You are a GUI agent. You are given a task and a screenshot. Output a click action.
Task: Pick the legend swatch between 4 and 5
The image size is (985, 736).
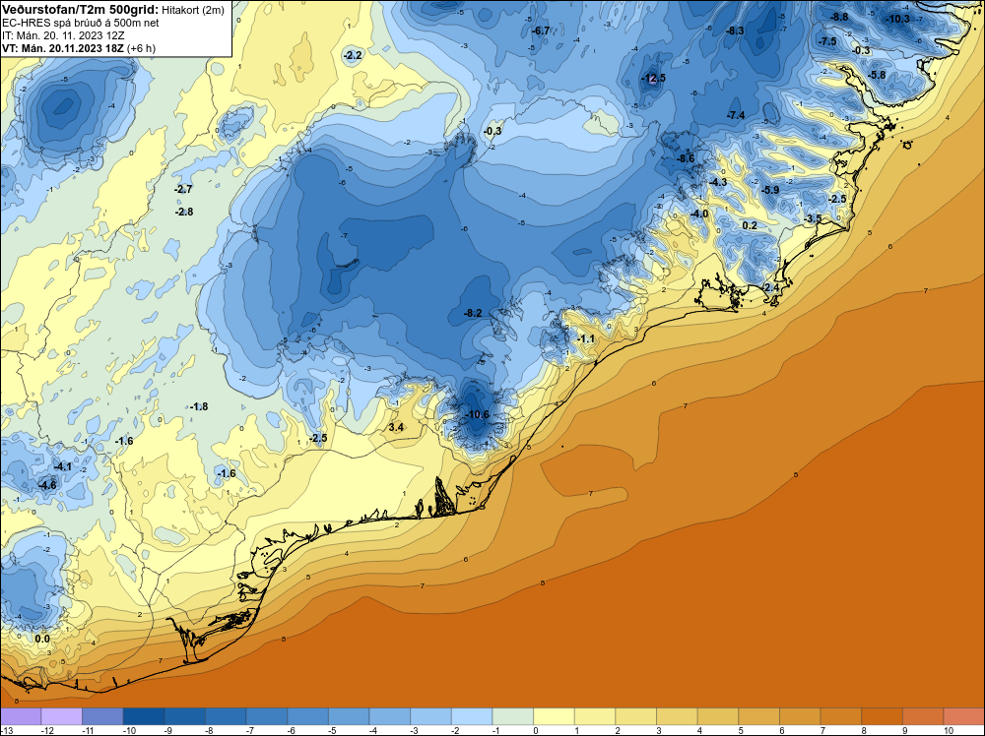tap(718, 716)
